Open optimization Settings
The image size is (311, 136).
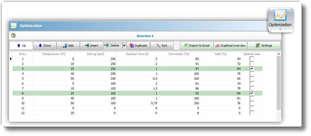(x=264, y=45)
